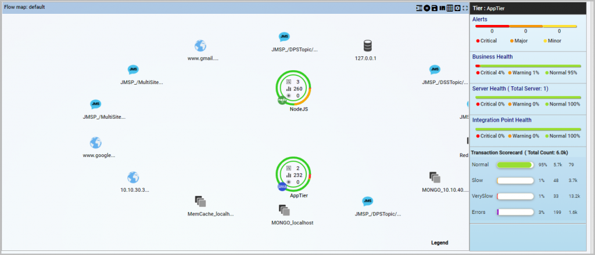
Task: Click the Integration Point Health status bar
Action: (528, 129)
